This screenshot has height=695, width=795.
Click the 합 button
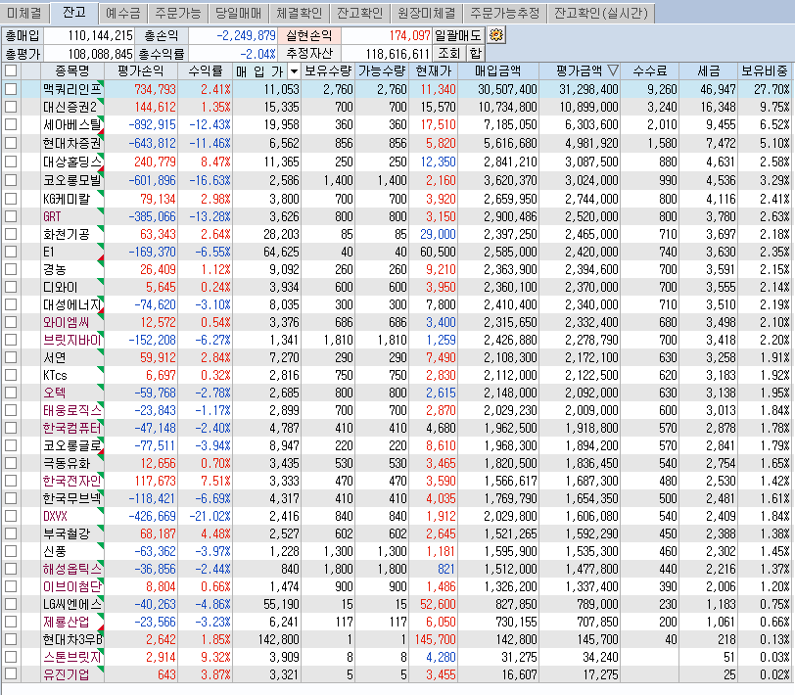click(475, 53)
